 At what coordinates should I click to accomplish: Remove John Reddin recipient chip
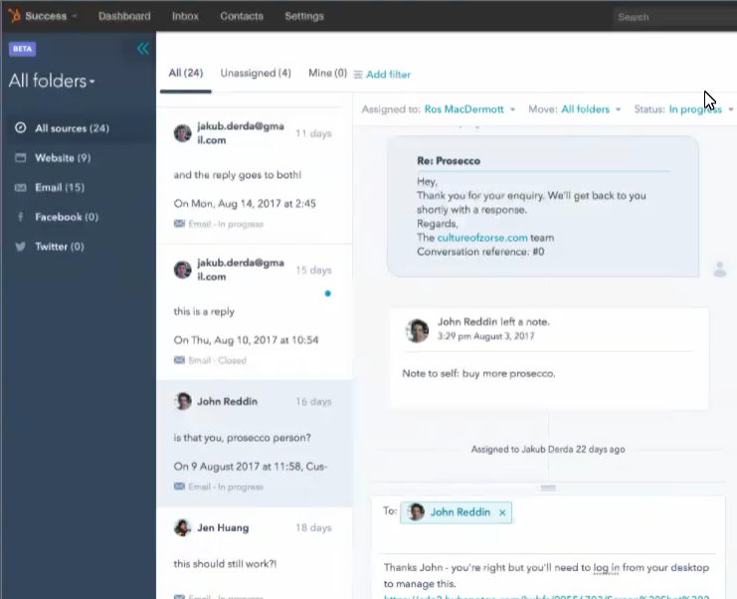[502, 512]
